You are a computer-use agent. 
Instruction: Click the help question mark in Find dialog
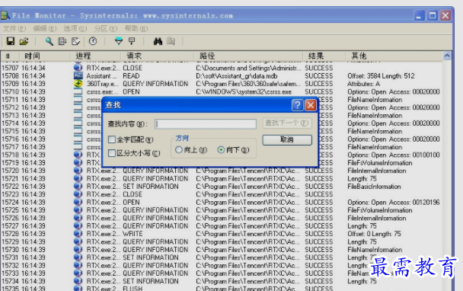click(297, 105)
